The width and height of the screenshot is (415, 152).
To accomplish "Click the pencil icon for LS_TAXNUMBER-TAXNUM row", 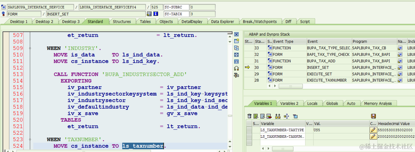I will (373, 136).
